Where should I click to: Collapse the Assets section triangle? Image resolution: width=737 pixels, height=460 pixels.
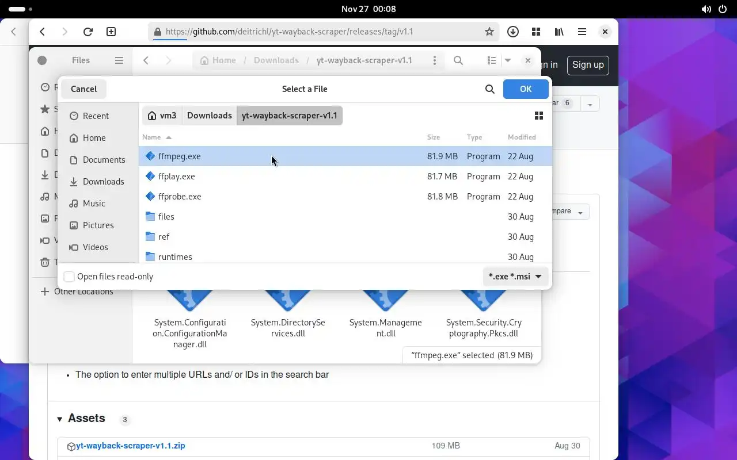[x=60, y=419]
